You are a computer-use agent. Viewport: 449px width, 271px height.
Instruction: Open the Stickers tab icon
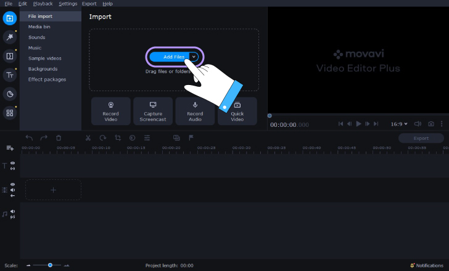10,94
